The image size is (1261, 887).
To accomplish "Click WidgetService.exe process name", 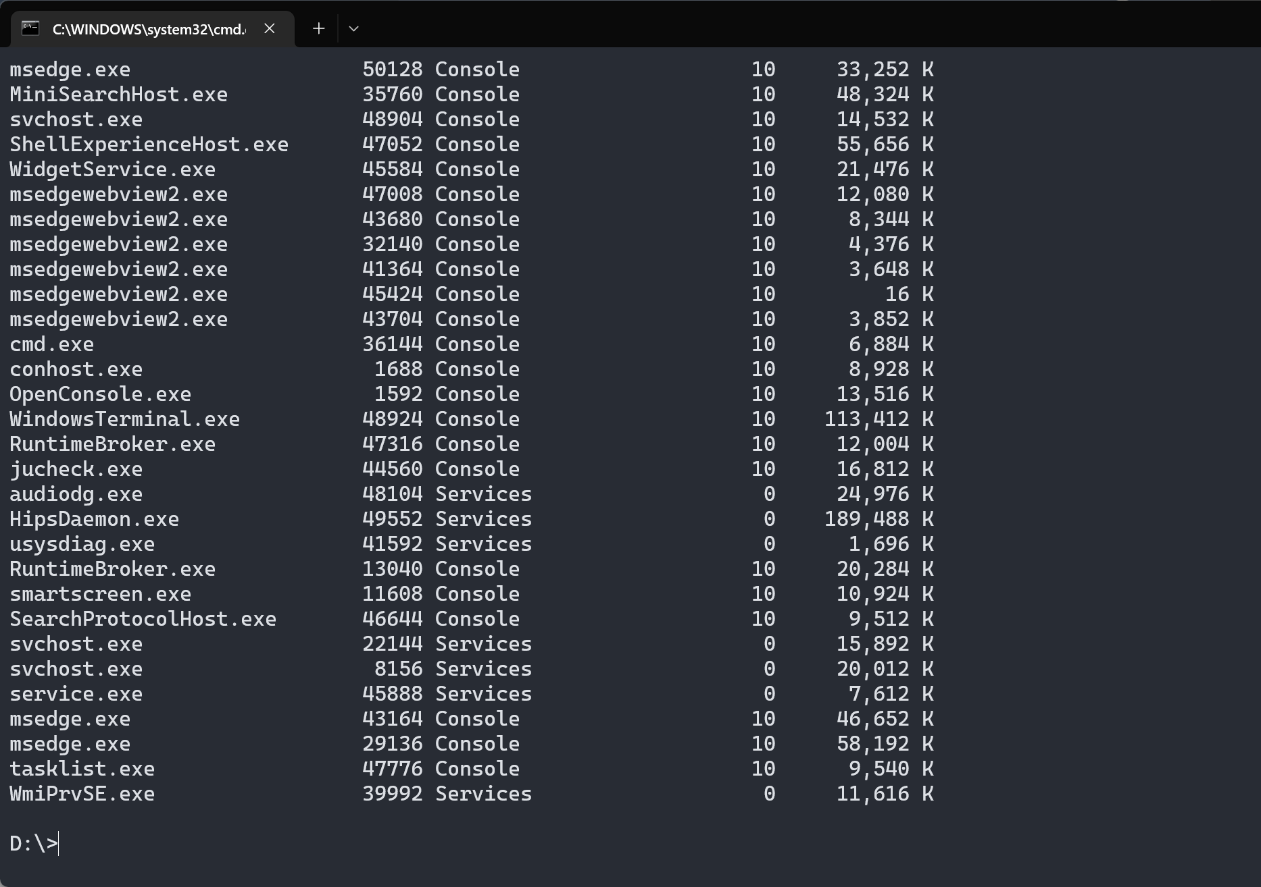I will (x=113, y=169).
